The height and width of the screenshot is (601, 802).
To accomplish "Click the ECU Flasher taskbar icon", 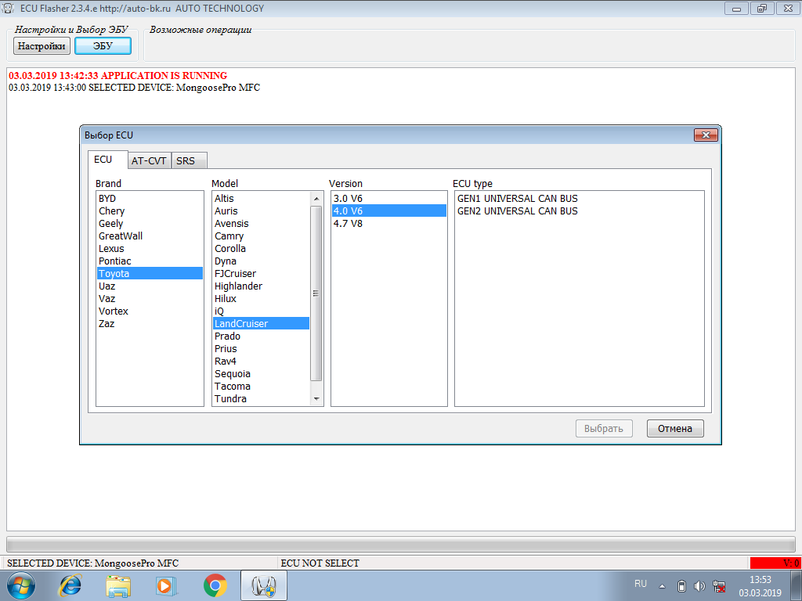I will pos(264,585).
